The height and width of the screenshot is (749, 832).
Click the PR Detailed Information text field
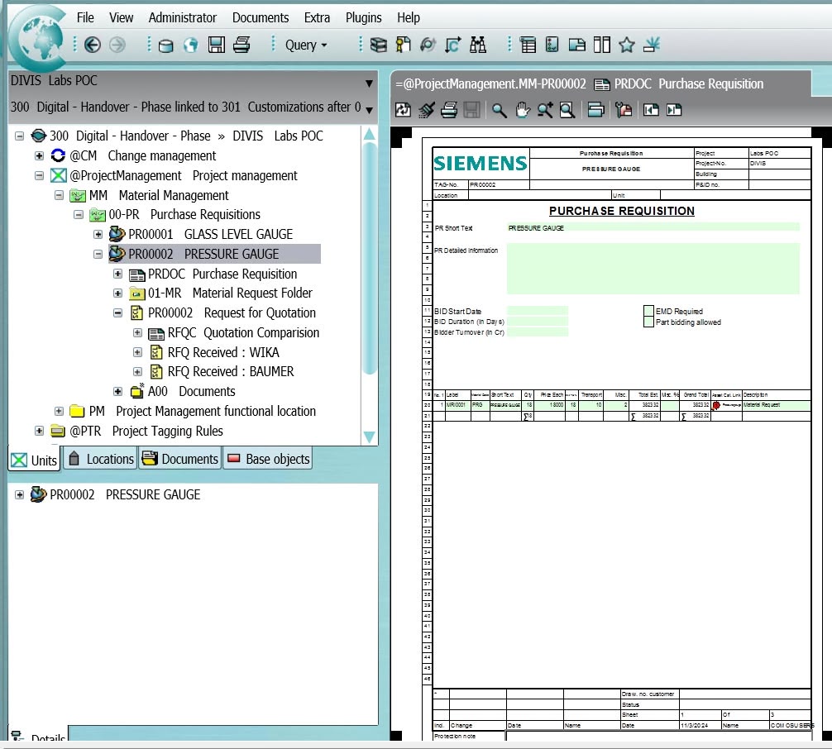[x=653, y=269]
